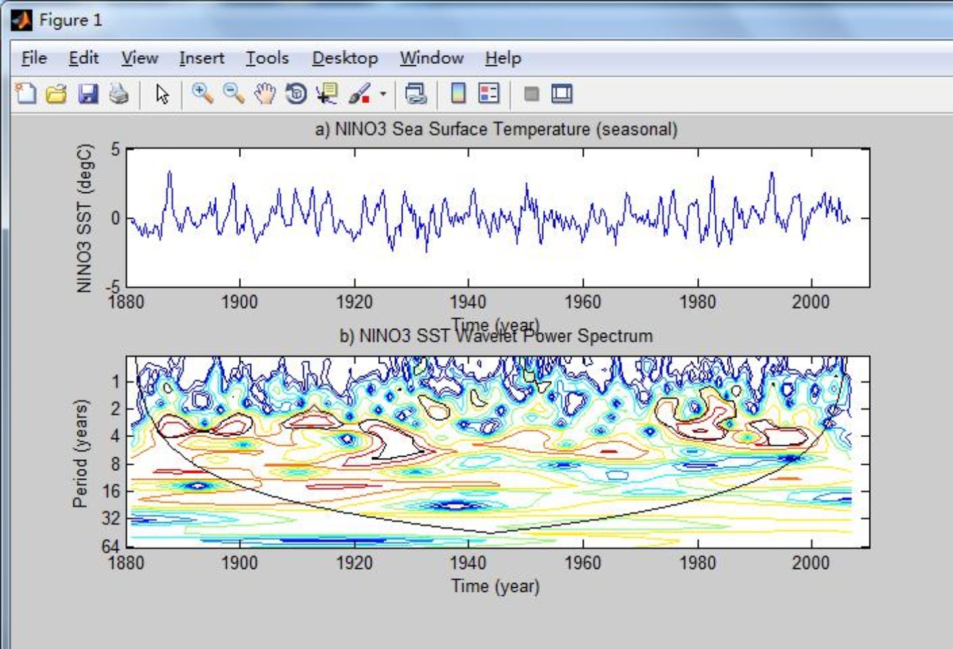Viewport: 953px width, 649px height.
Task: Hide plot tools with the toolbar button
Action: [531, 93]
